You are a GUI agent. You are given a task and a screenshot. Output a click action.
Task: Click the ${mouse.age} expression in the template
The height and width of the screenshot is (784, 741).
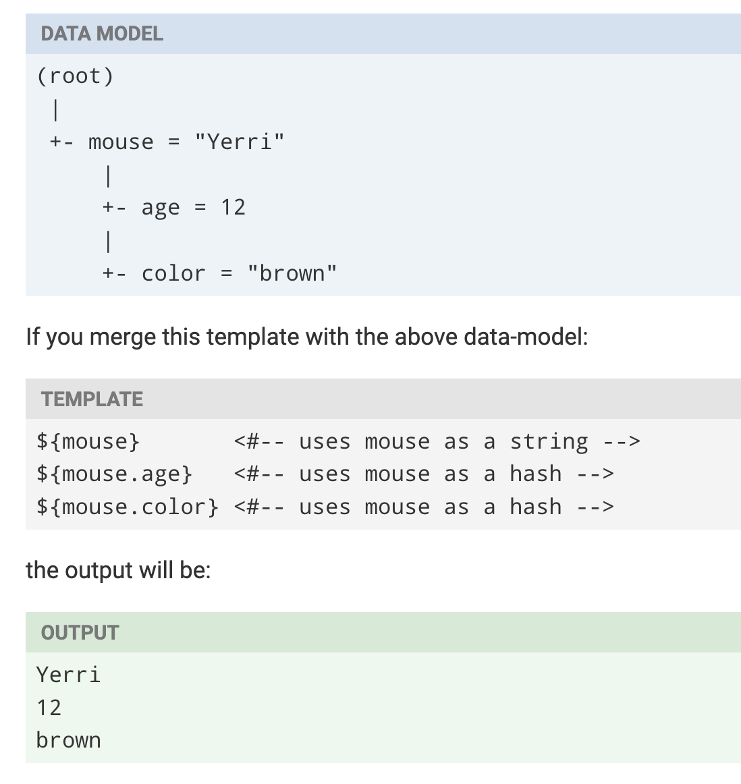tap(114, 474)
